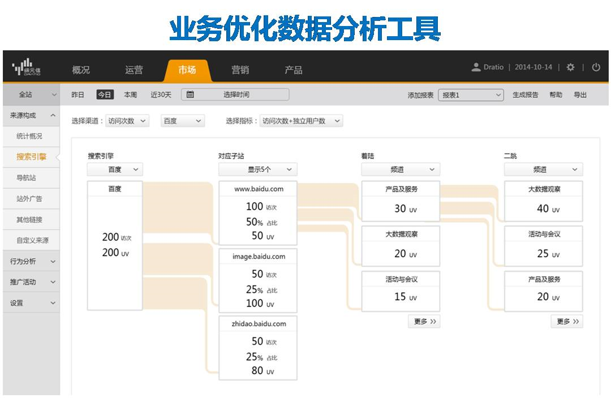Click the 导出 export button
This screenshot has height=407, width=611.
(x=580, y=94)
